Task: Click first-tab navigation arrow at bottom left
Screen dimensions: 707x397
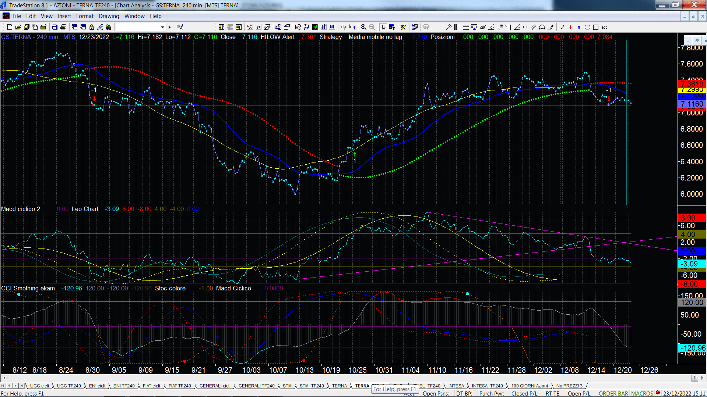Action: coord(3,386)
